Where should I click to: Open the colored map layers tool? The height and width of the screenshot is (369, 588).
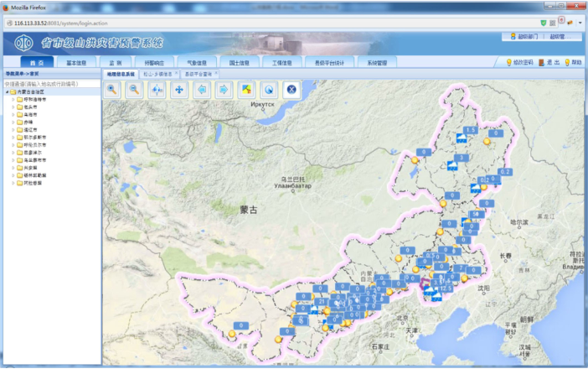[245, 90]
